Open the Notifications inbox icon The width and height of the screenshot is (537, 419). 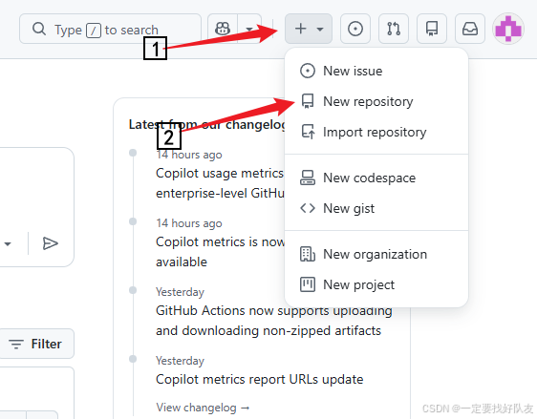[x=470, y=29]
